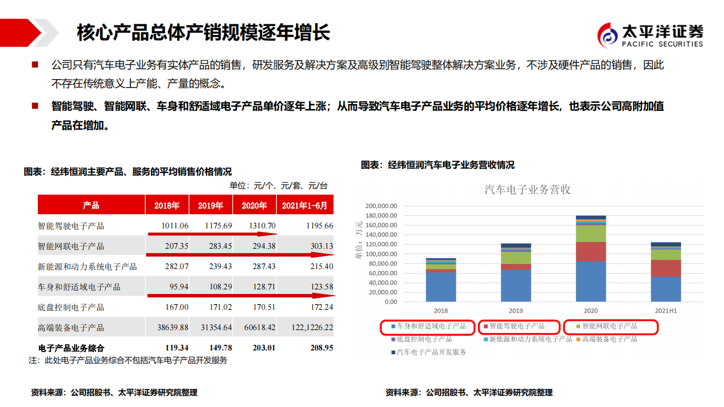Select the slide title 核心产品总体产销规模逐年增长
Screen dimensions: 724x407
point(204,32)
